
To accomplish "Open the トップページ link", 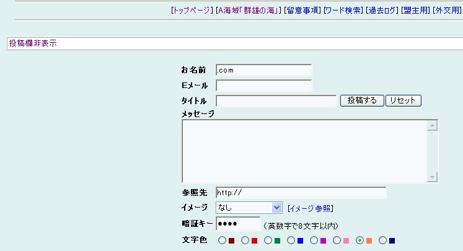I will coord(192,11).
